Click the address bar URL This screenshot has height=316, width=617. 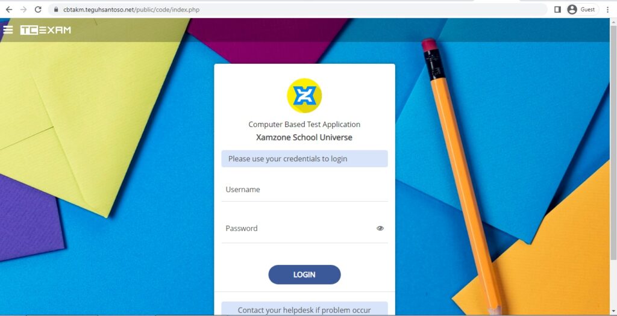[131, 10]
